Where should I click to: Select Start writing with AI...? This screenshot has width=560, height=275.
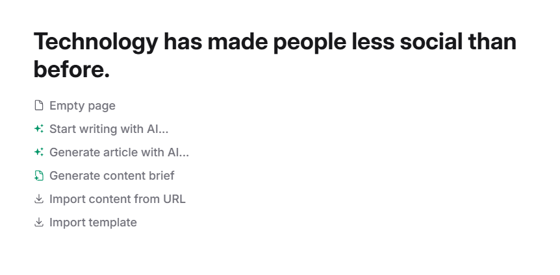click(x=108, y=129)
